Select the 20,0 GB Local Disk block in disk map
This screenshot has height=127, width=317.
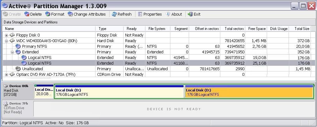(x=44, y=91)
